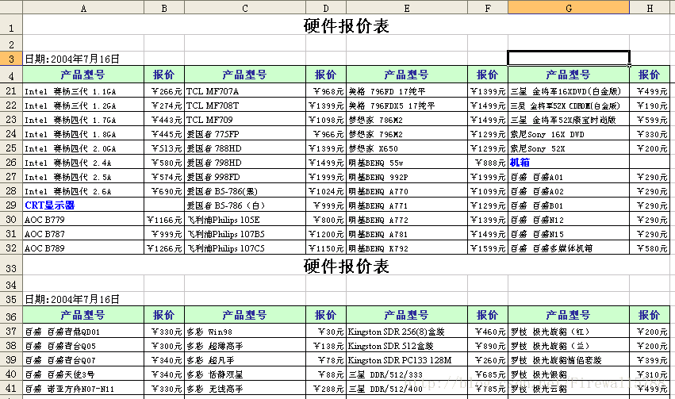Viewport: 675px width, 399px height.
Task: Select highlighted column G header
Action: tap(569, 7)
